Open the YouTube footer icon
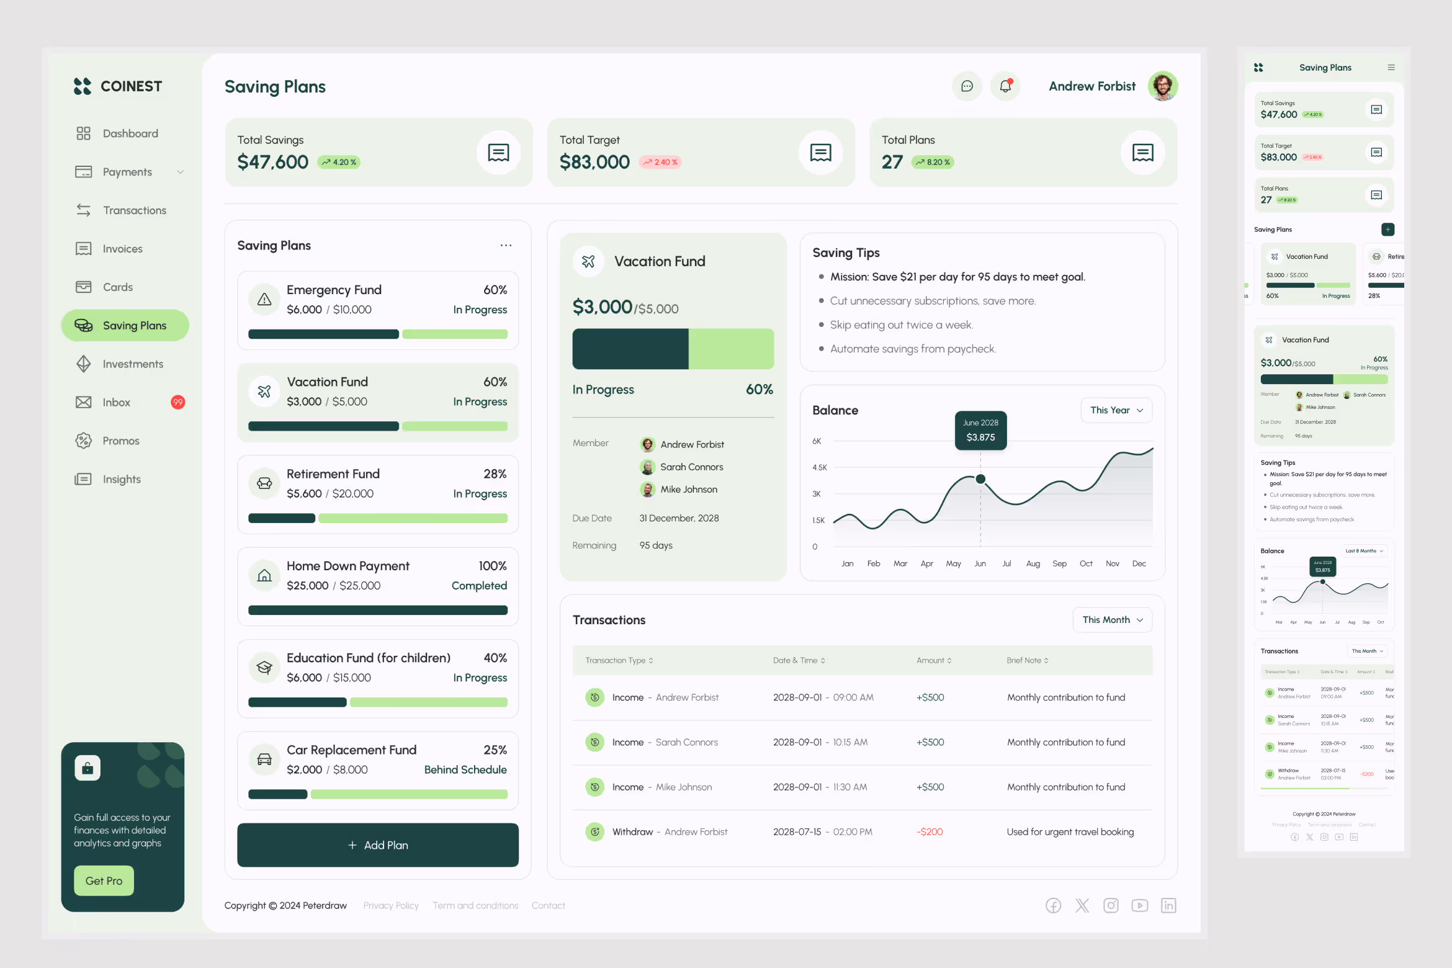The height and width of the screenshot is (968, 1452). click(1139, 905)
